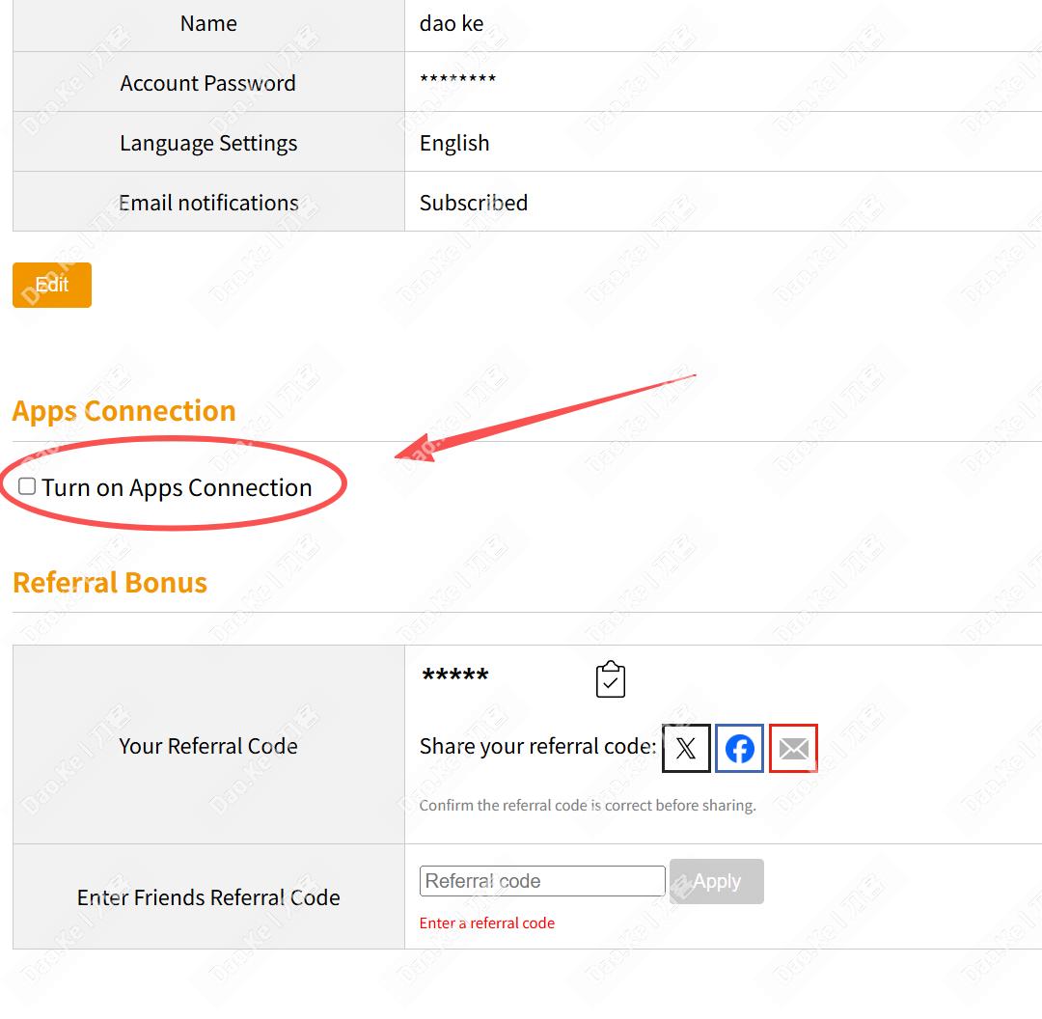Click the 'Enter a referral code' error text

[487, 923]
